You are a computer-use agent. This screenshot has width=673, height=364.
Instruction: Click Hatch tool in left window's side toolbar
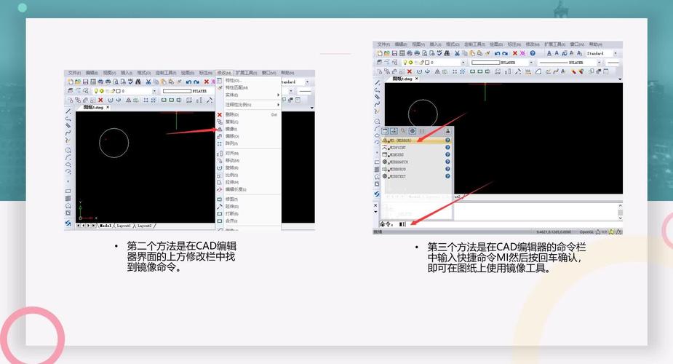(68, 198)
